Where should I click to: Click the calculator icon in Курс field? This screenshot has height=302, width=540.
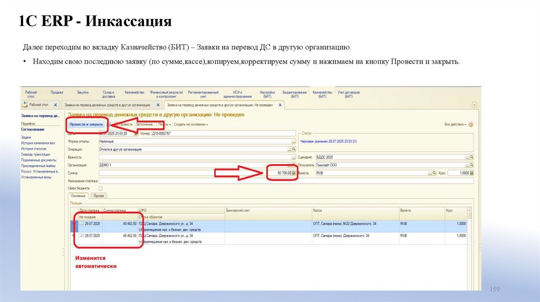[x=471, y=173]
